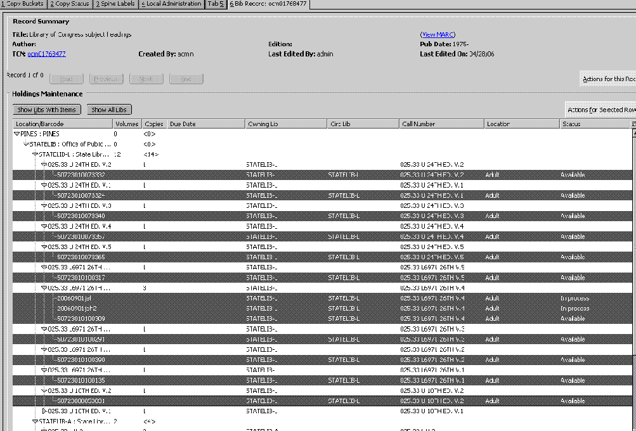The width and height of the screenshot is (636, 431).
Task: Collapse the volume row containing three copies
Action: coord(44,288)
